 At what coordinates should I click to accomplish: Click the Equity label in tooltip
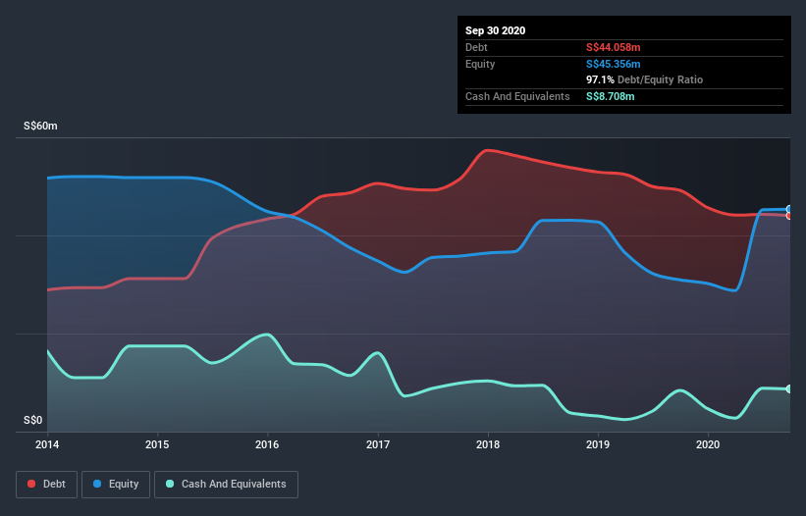[x=480, y=64]
